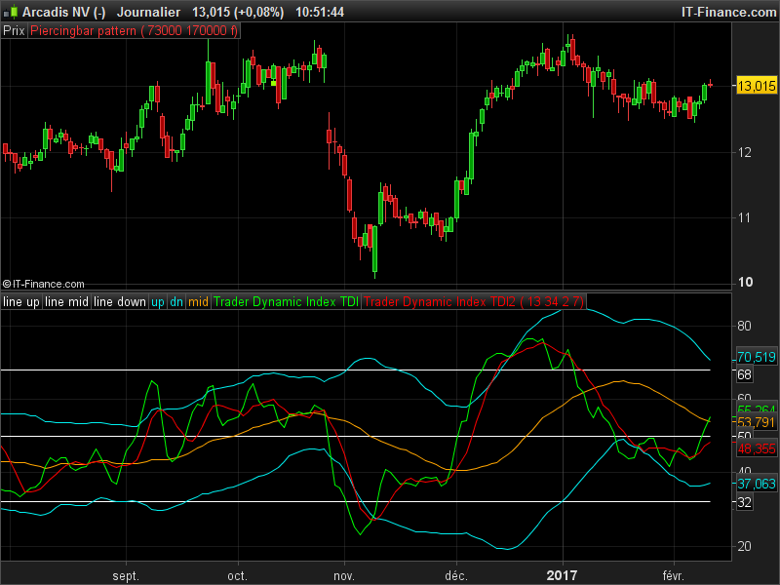Open the Piercingbar pattern indicator label
The height and width of the screenshot is (585, 780).
pos(134,31)
